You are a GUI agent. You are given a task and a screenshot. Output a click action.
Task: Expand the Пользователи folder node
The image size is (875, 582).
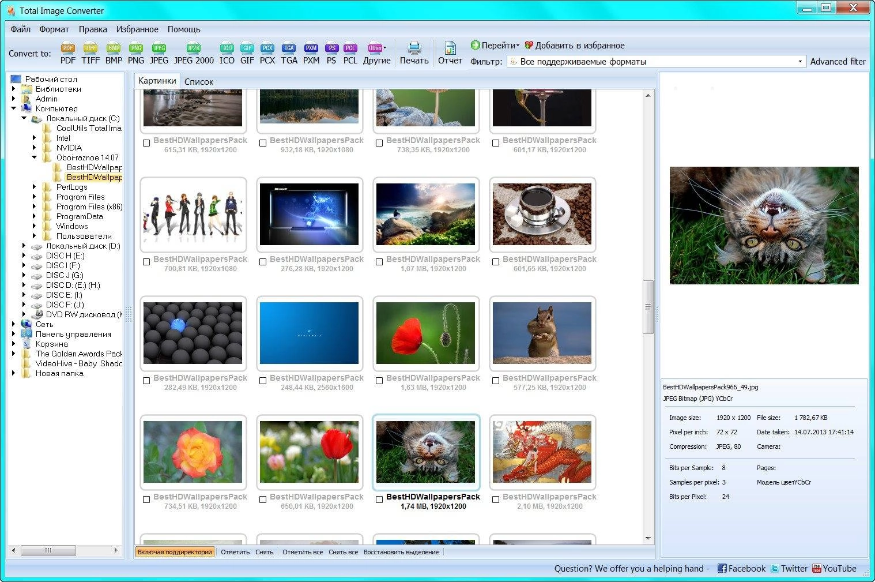point(34,236)
